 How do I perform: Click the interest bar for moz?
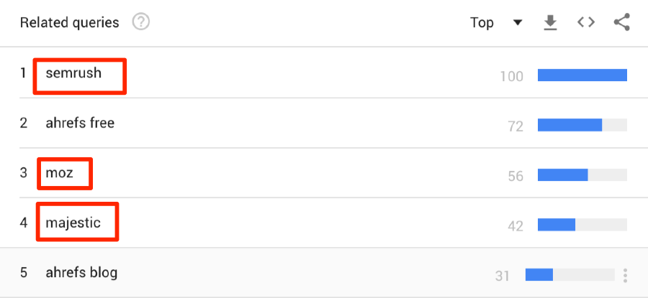(582, 174)
